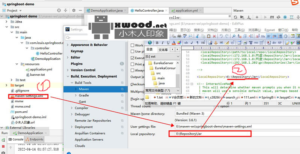Image resolution: width=300 pixels, height=154 pixels.
Task: Click the EditPlus preferences gear icon
Action: [286, 36]
